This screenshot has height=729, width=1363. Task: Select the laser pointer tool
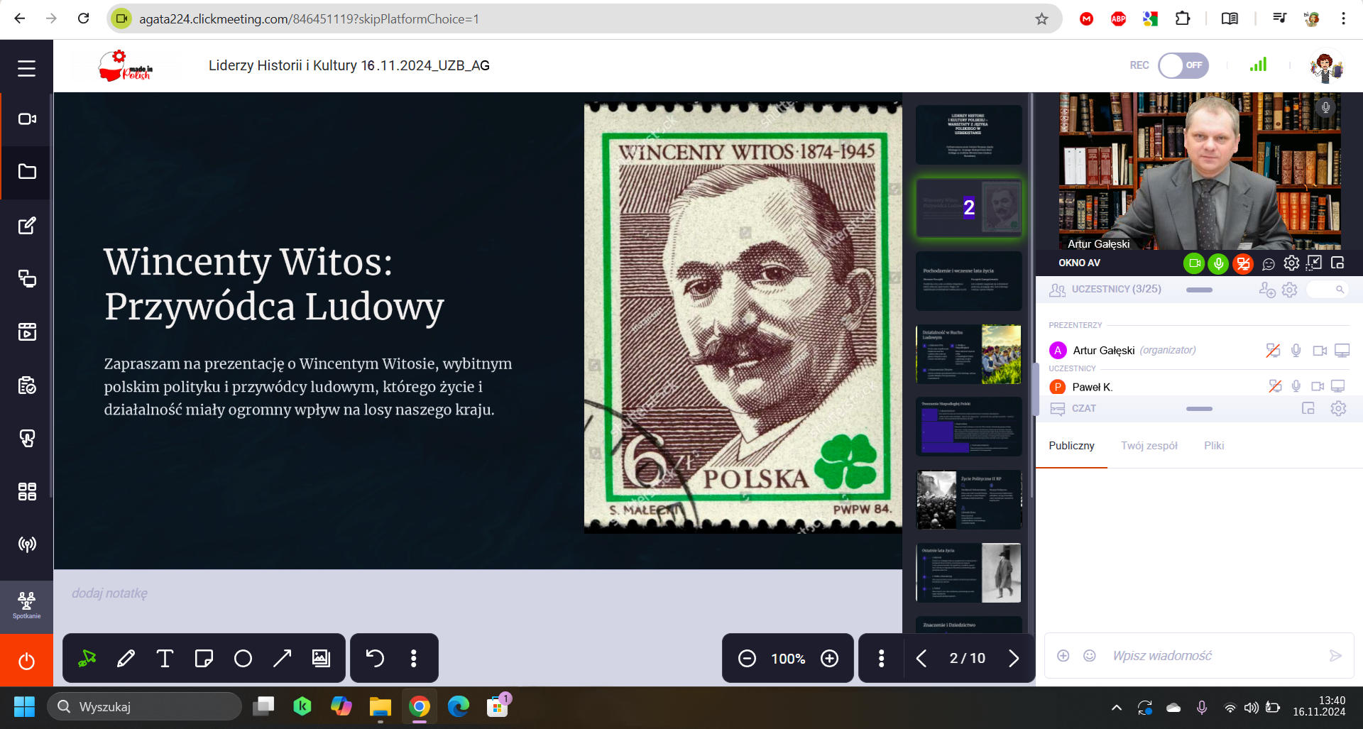pyautogui.click(x=87, y=658)
